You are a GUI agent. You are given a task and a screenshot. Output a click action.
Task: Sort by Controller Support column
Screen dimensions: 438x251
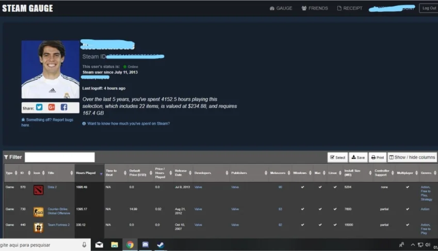click(x=384, y=173)
